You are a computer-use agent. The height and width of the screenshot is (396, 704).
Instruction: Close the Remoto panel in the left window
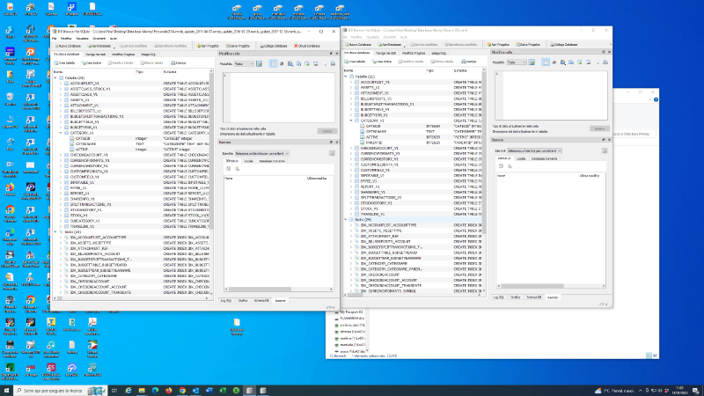click(337, 142)
